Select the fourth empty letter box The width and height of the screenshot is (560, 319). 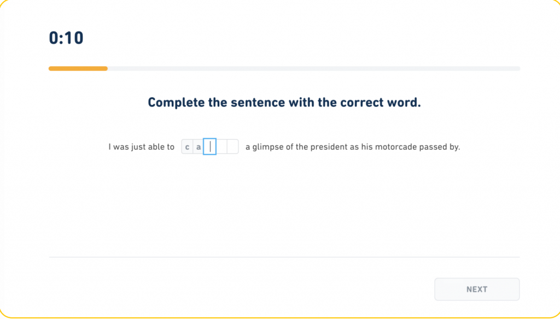click(221, 147)
